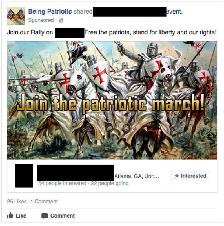Select the Comment text button
Viewport: 224px width, 226px height.
click(x=62, y=216)
